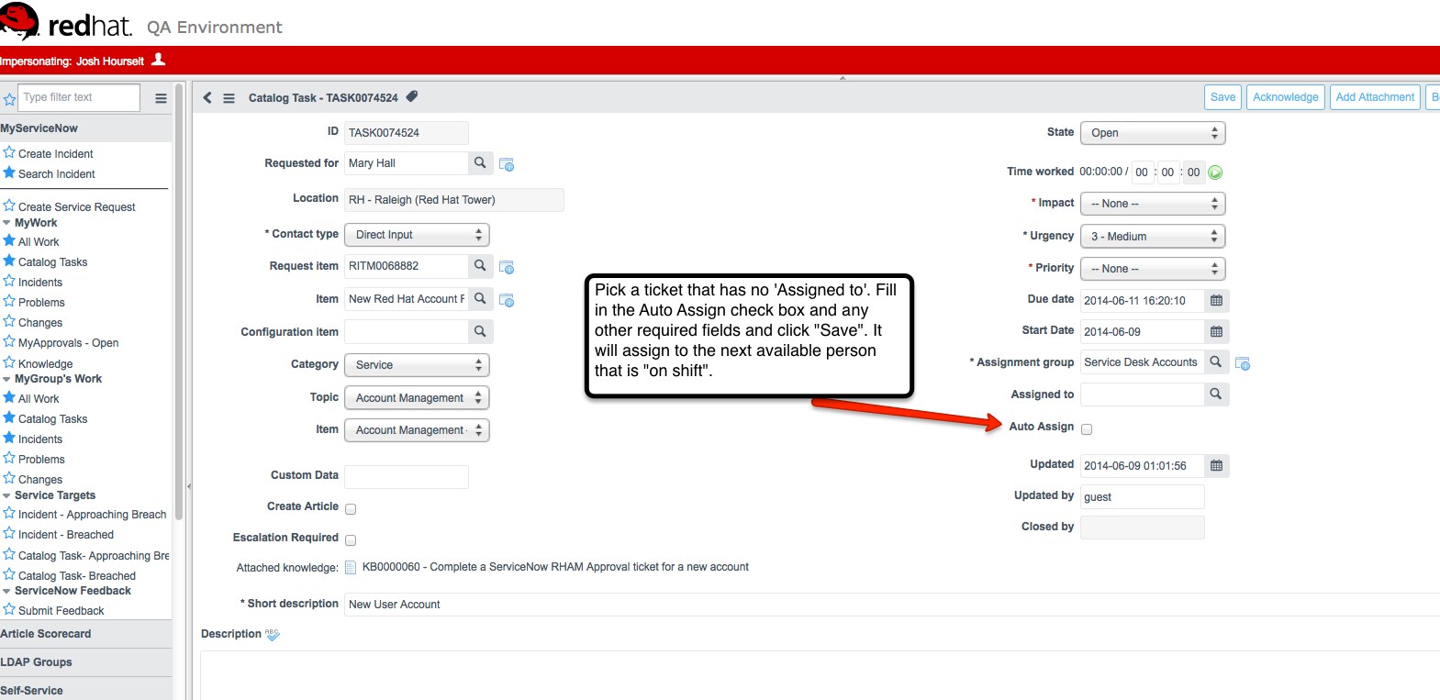This screenshot has width=1440, height=700.
Task: Check the Escalation Required checkbox
Action: click(x=351, y=539)
